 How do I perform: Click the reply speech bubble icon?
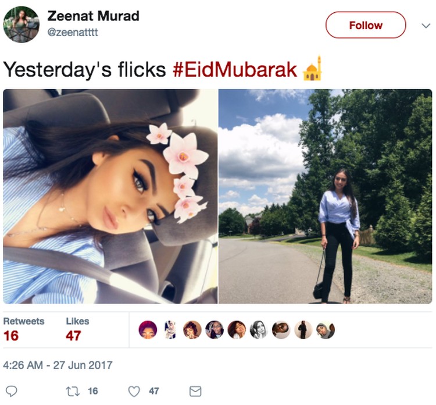[12, 391]
